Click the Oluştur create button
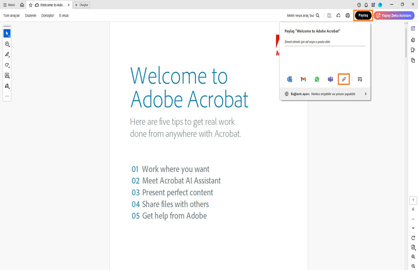 point(82,5)
